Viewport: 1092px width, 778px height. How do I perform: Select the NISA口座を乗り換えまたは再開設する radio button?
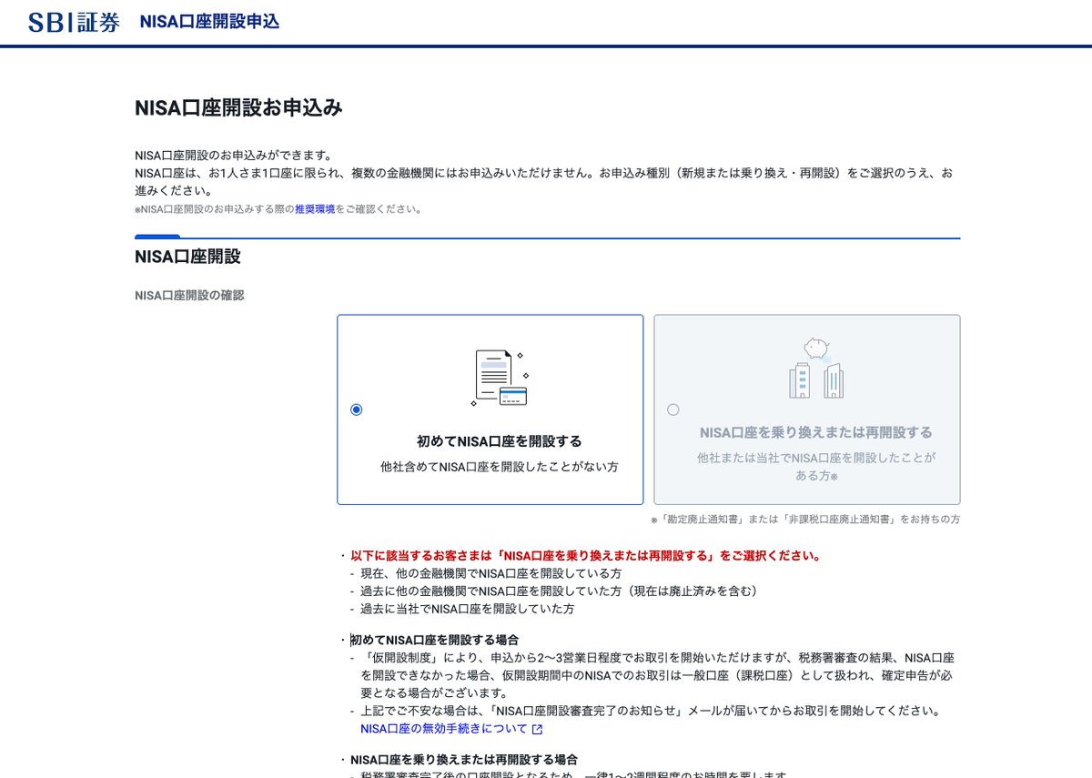point(672,409)
